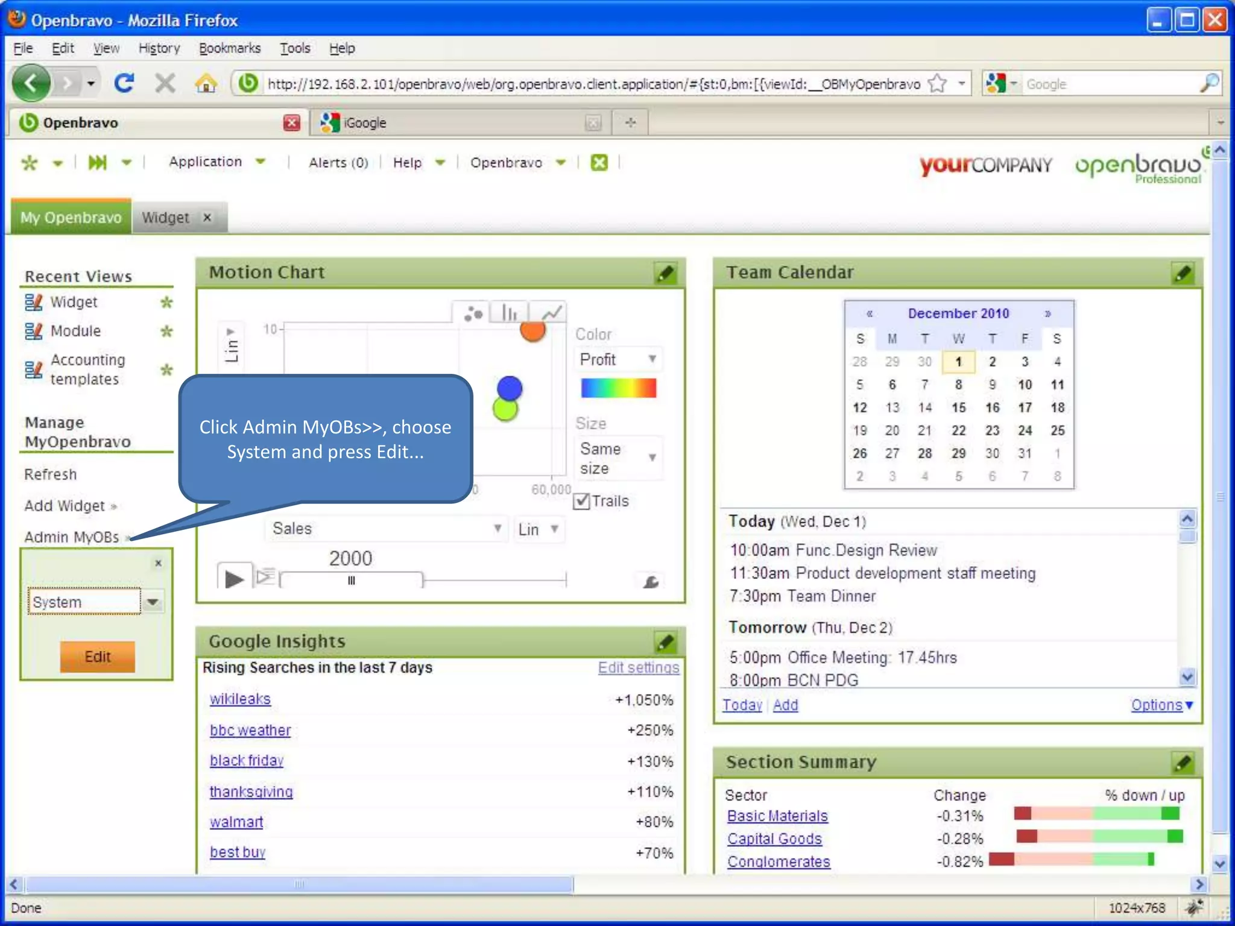Screen dimensions: 1235x926
Task: Open Firefox History menu
Action: pyautogui.click(x=159, y=48)
